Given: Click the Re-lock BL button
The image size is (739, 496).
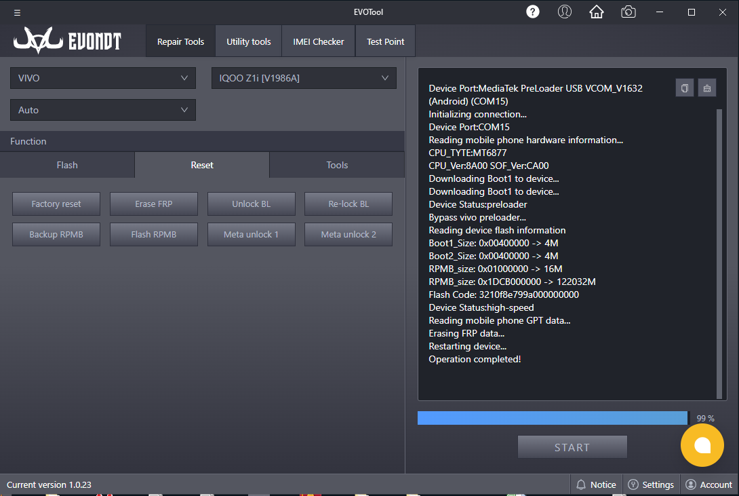Looking at the screenshot, I should click(348, 204).
